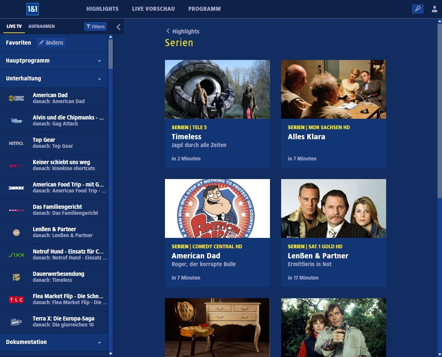Screen dimensions: 442x357
Task: Collapse the Dokumentation section
Action: tap(99, 342)
